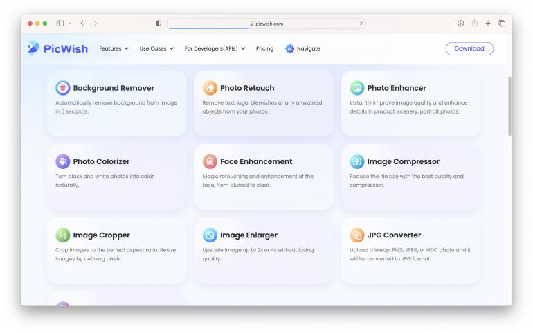
Task: Expand the Features dropdown menu
Action: (114, 48)
